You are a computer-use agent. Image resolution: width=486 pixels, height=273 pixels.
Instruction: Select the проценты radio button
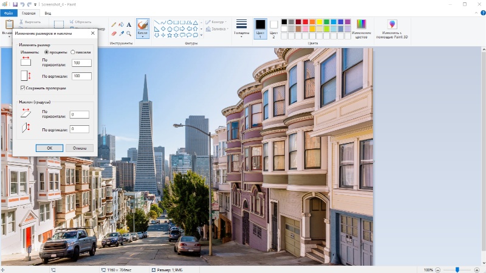click(47, 52)
